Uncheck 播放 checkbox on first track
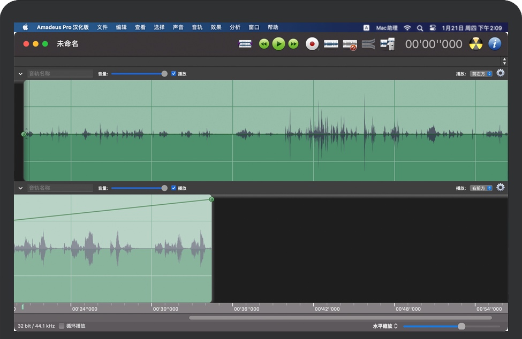 pos(173,74)
